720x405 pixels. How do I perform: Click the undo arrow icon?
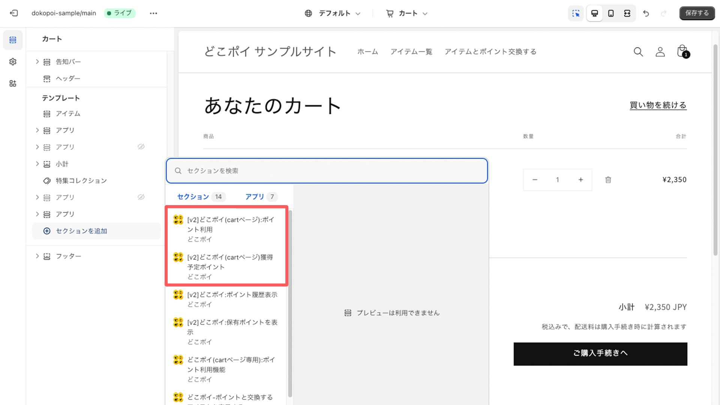646,13
